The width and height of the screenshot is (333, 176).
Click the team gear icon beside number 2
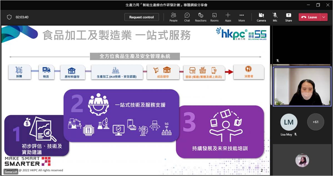[x=98, y=104]
